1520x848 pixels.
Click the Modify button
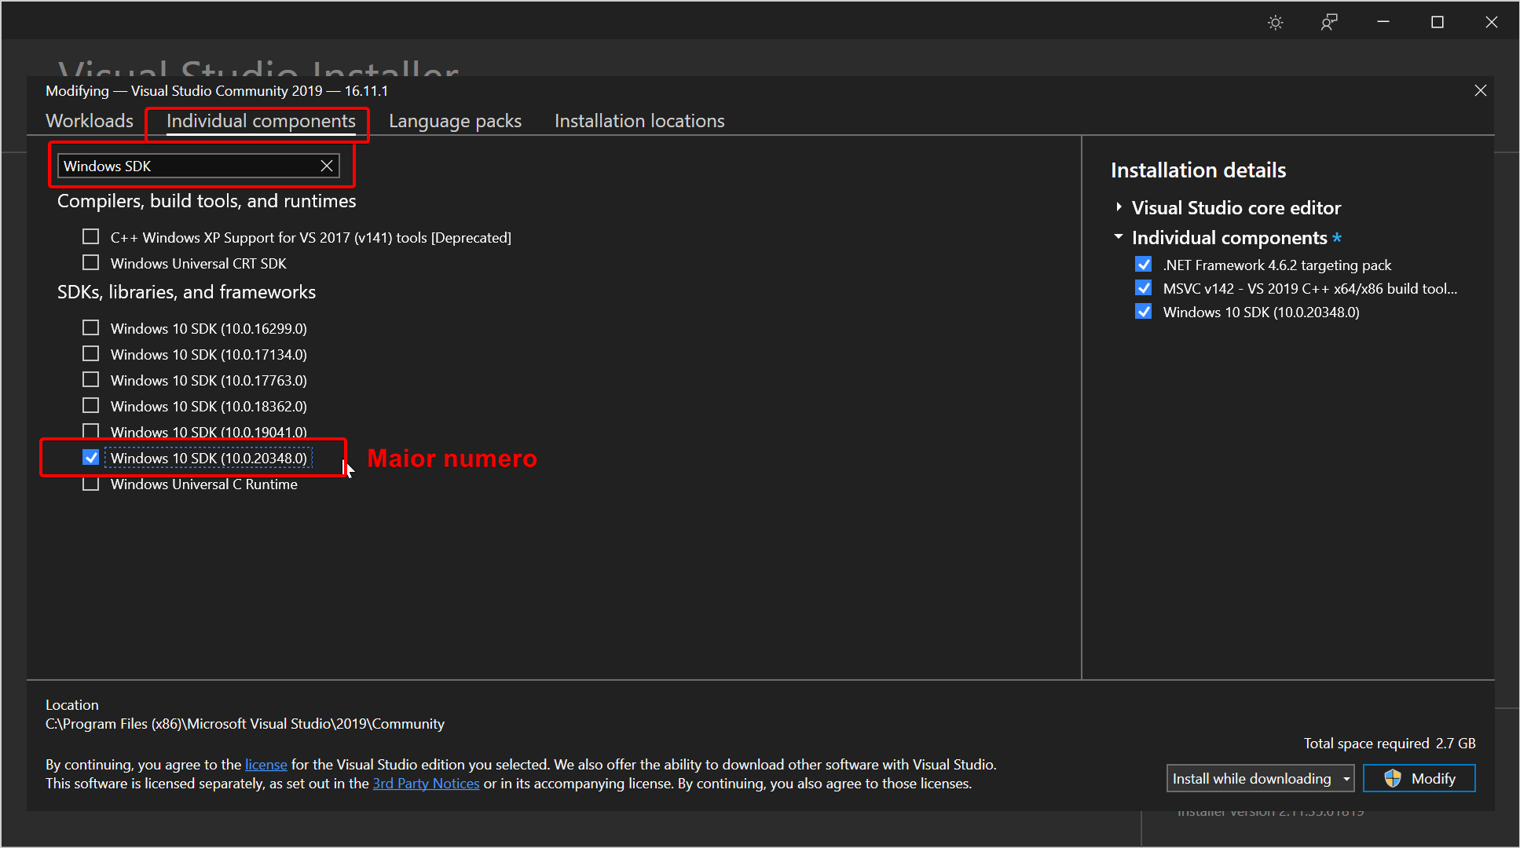(x=1419, y=778)
